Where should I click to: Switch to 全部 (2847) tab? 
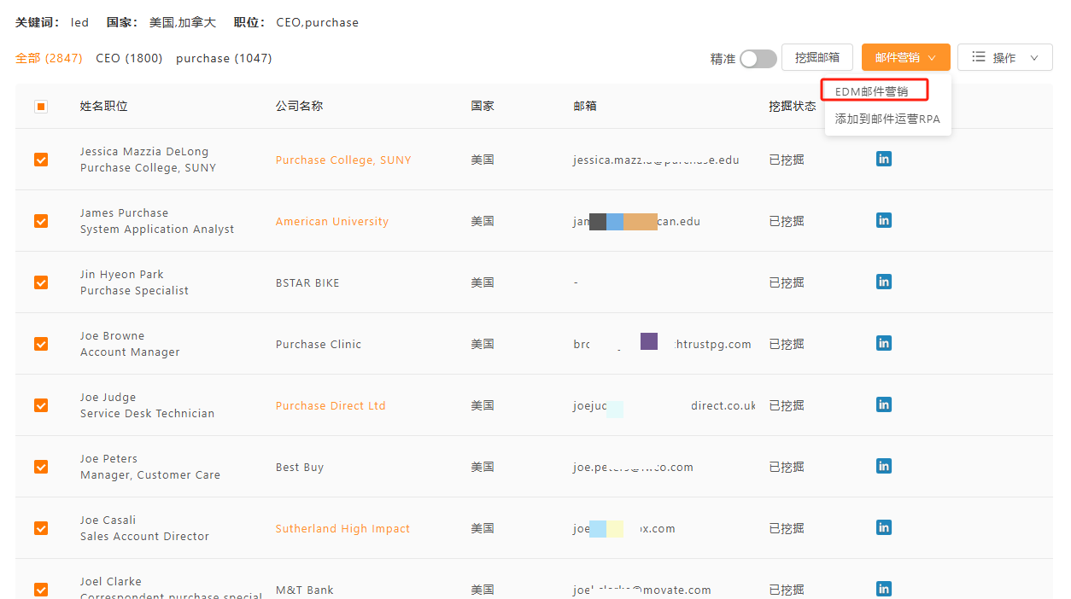coord(49,58)
